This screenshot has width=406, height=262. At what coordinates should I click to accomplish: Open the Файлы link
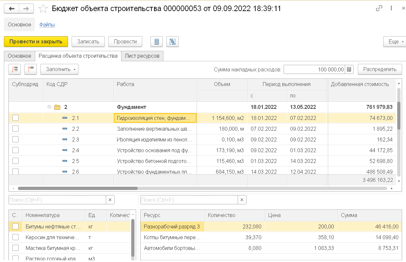[x=47, y=24]
